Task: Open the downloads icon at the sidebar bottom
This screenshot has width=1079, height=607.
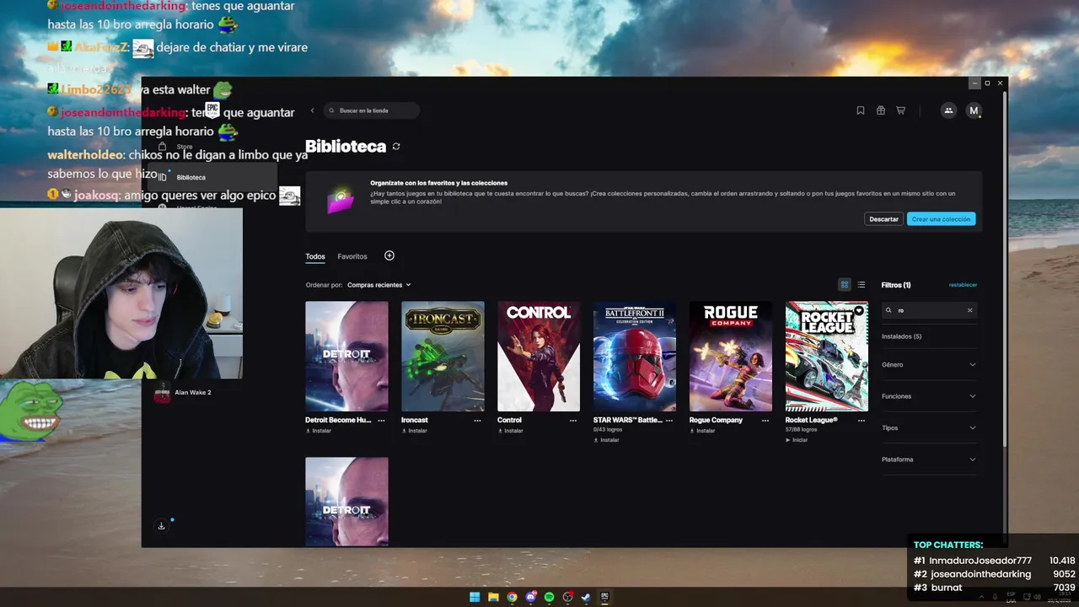Action: [x=162, y=526]
